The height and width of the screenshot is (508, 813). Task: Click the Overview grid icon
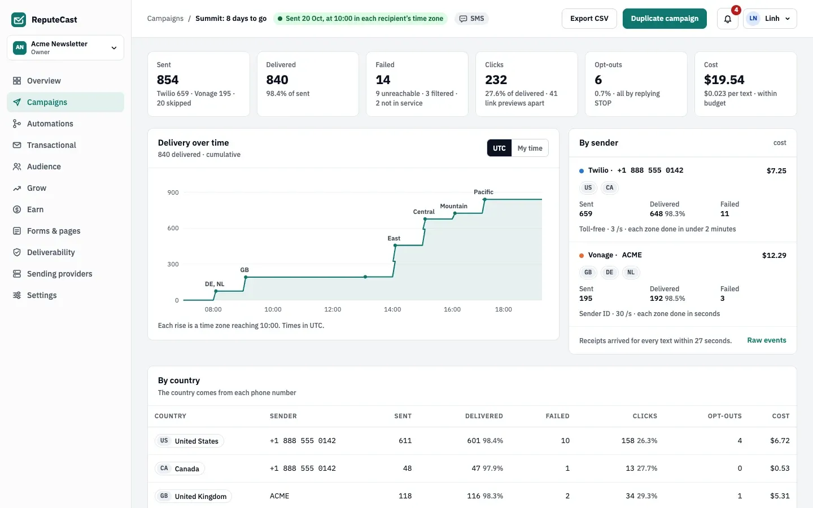[x=17, y=81]
